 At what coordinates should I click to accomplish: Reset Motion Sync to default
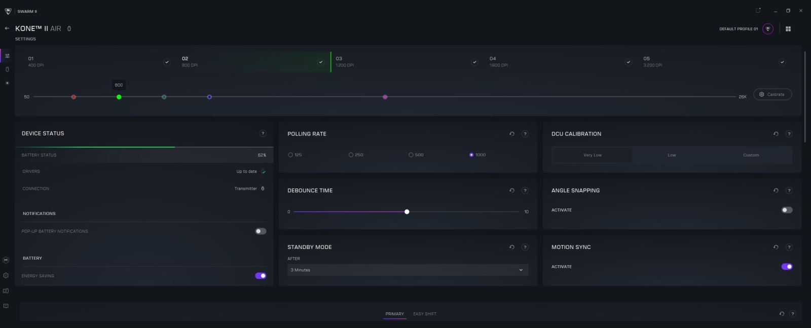click(776, 247)
